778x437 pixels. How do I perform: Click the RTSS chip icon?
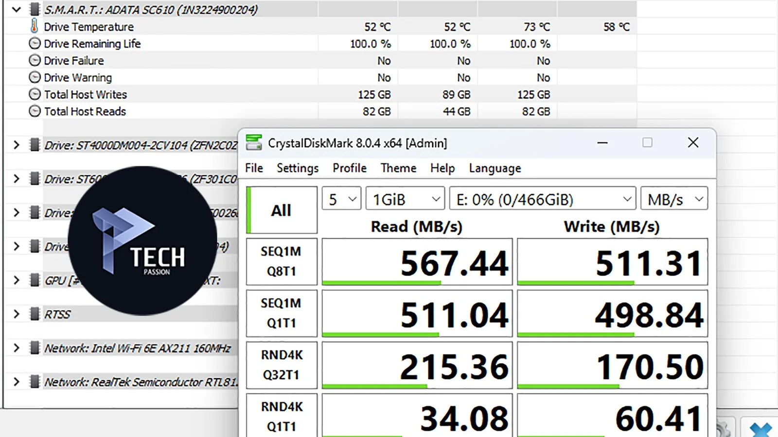pos(34,314)
